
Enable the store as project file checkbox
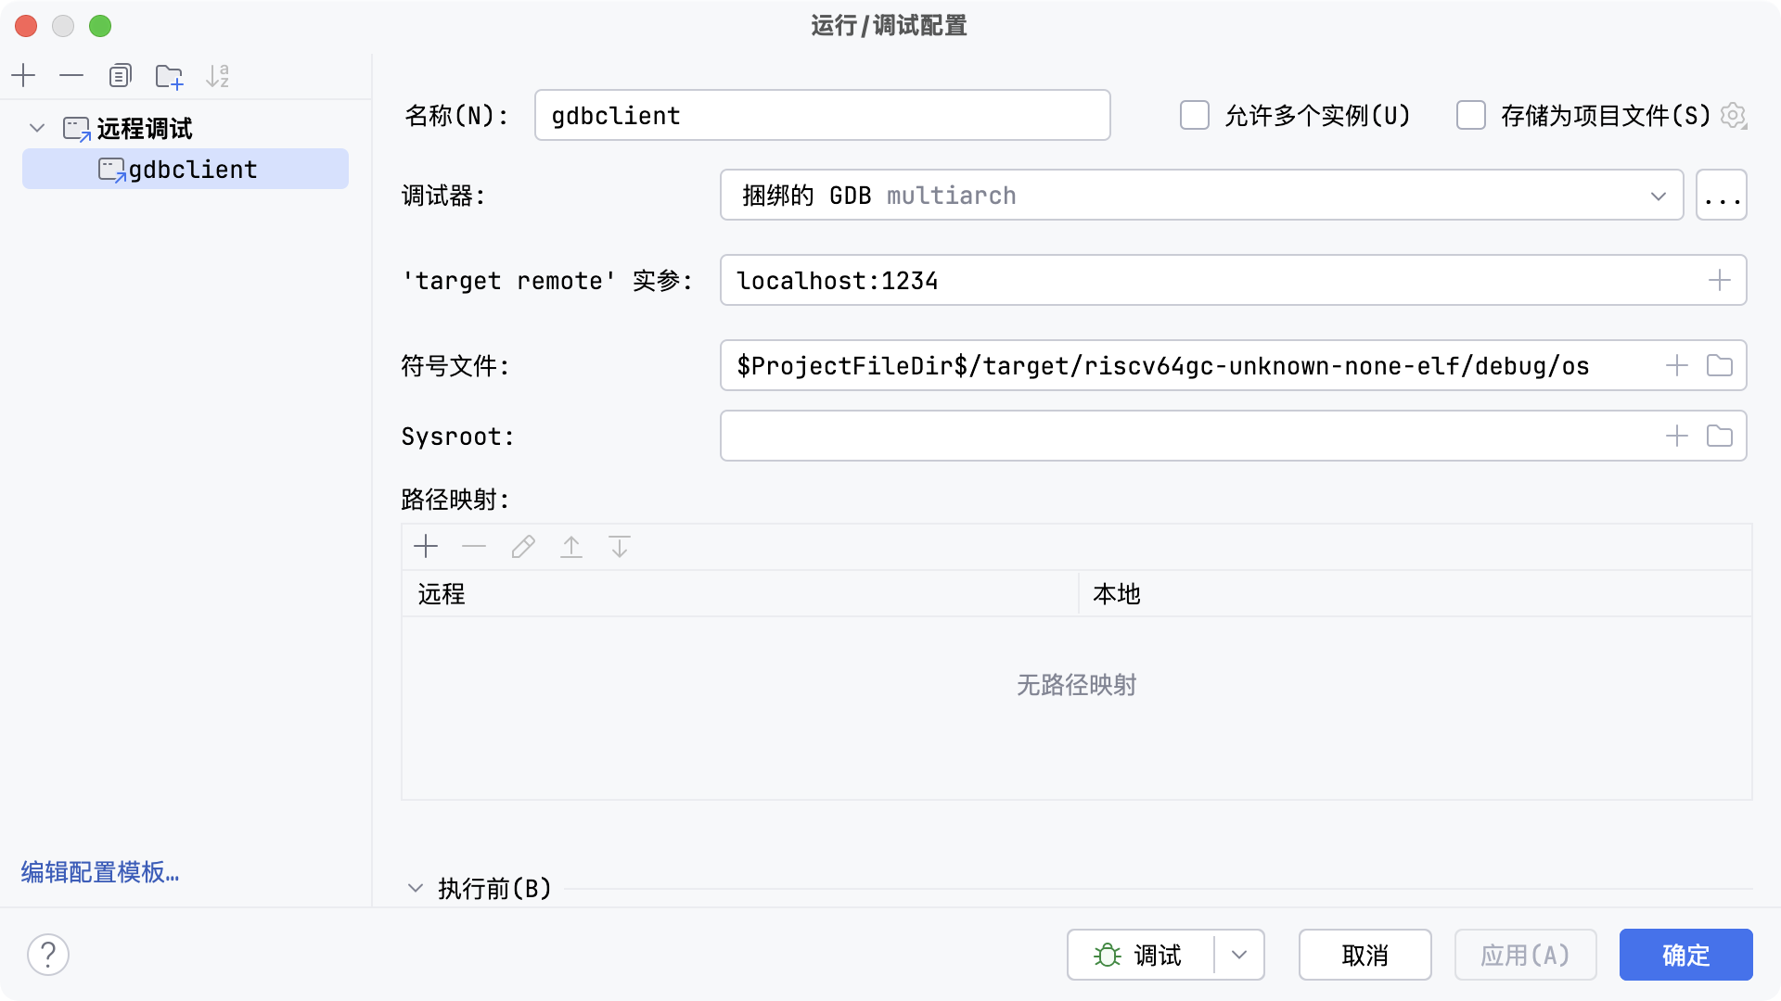point(1471,116)
